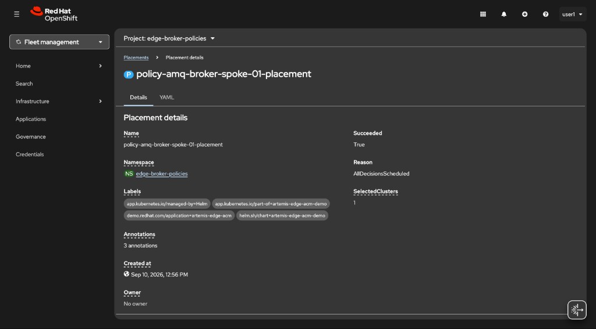Click the policy-amq-broker-spoke-01-placement page title
The image size is (596, 329).
coord(223,74)
